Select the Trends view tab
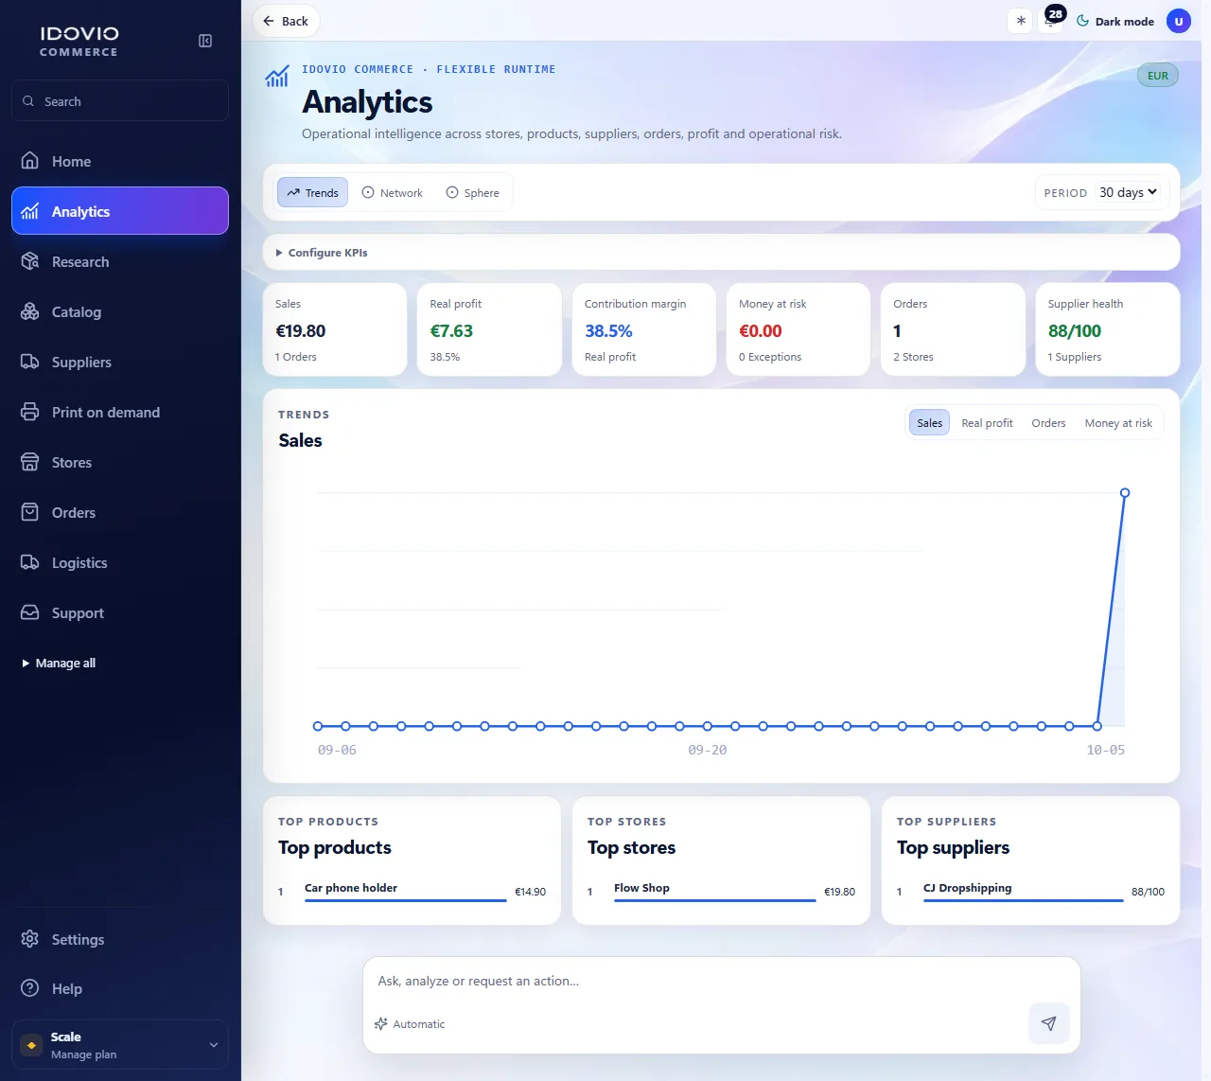The image size is (1211, 1081). pyautogui.click(x=312, y=192)
